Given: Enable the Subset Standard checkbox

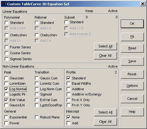Looking at the screenshot, I should click(x=66, y=22).
